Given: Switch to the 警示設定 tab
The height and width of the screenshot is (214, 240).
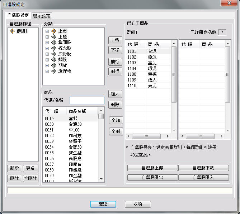Looking at the screenshot, I should pyautogui.click(x=42, y=16).
